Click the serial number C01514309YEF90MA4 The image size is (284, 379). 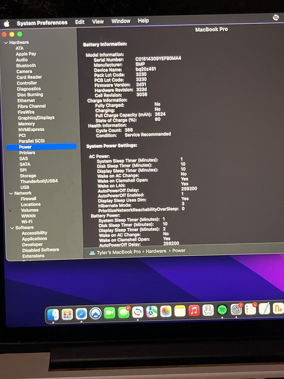158,59
